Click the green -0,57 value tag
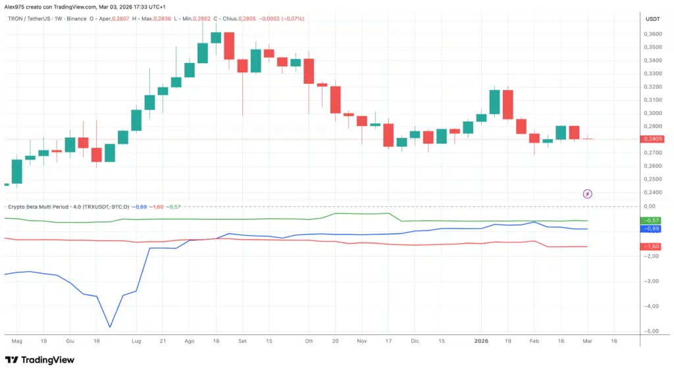Viewport: 674px width, 373px height. [650, 220]
